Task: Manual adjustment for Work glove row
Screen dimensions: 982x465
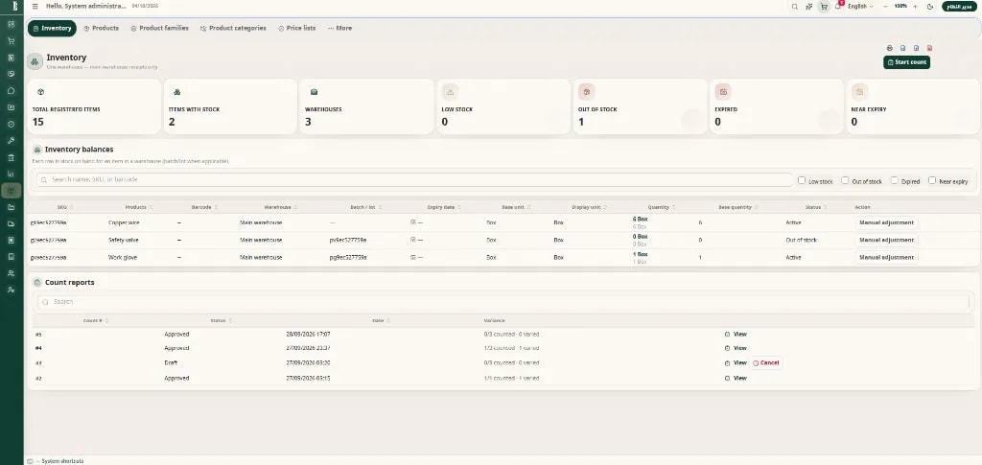Action: pyautogui.click(x=886, y=258)
